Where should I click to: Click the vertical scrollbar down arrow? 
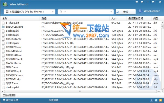[162, 91]
